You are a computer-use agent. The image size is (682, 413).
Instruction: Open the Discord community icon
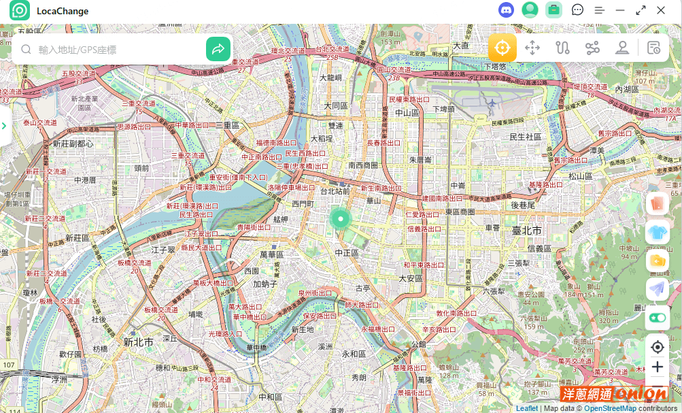(506, 10)
